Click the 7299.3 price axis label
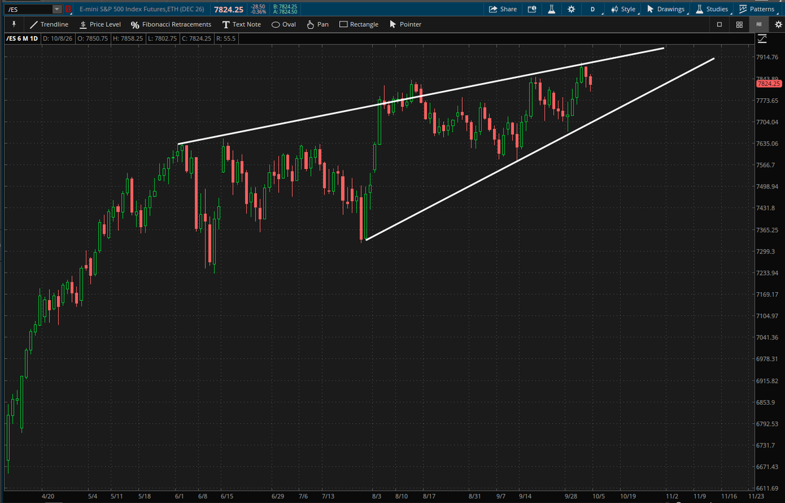 click(766, 251)
